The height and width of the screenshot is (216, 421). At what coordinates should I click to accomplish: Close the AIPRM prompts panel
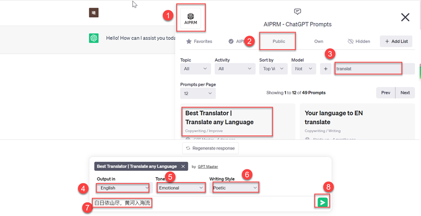point(405,17)
